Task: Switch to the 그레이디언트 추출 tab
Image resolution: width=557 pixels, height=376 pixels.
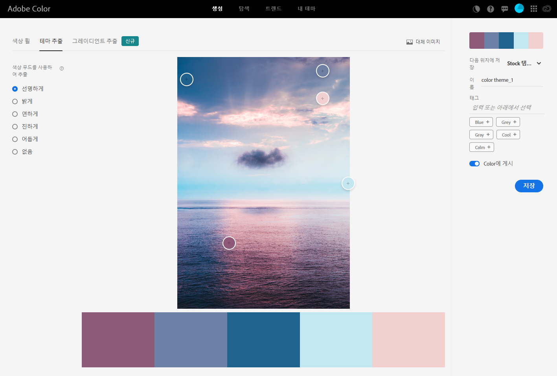Action: point(95,41)
